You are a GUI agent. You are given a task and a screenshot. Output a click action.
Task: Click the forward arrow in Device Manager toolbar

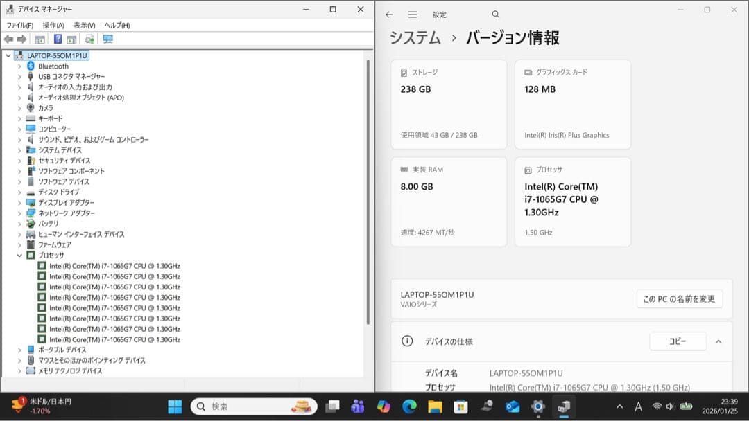point(21,39)
